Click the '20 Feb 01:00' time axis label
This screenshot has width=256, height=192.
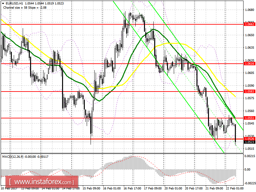(173, 188)
